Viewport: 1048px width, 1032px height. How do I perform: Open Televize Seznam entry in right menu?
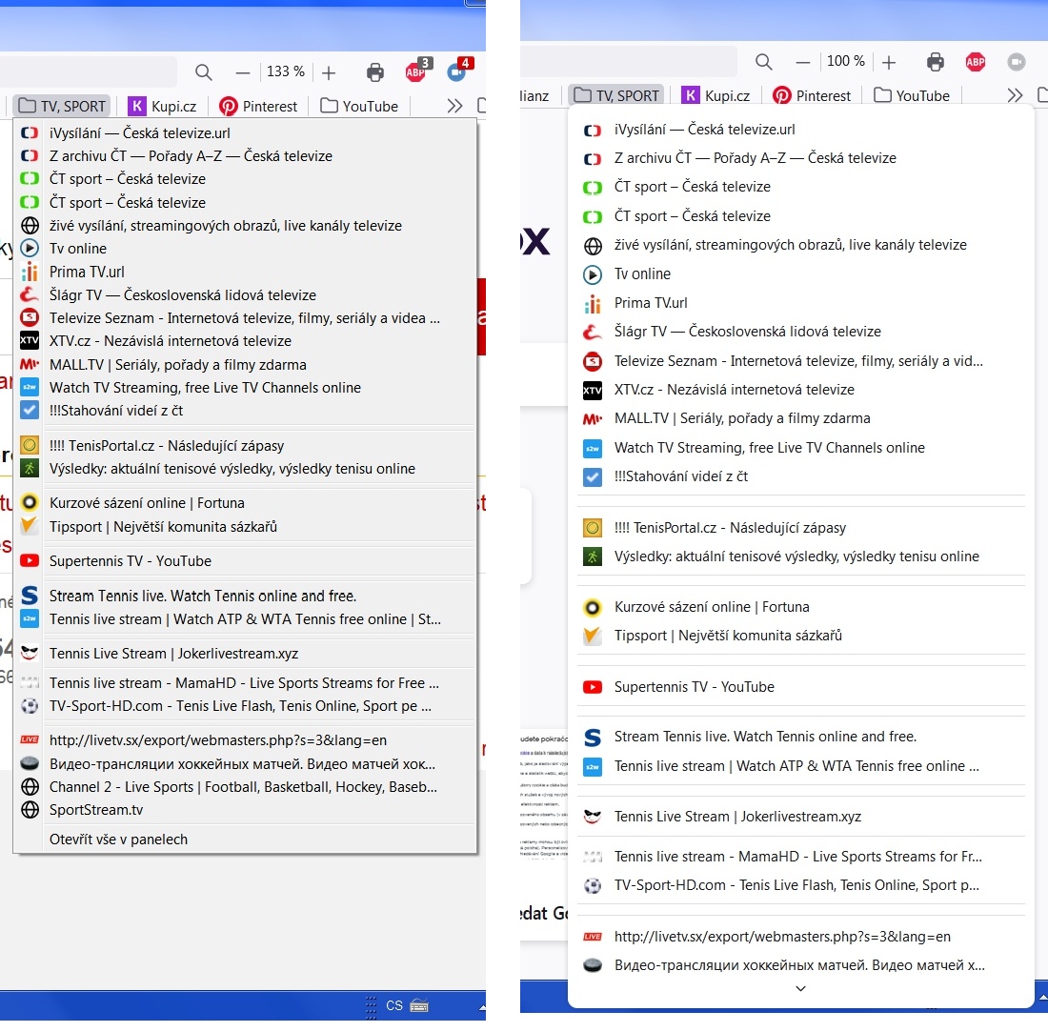click(800, 361)
